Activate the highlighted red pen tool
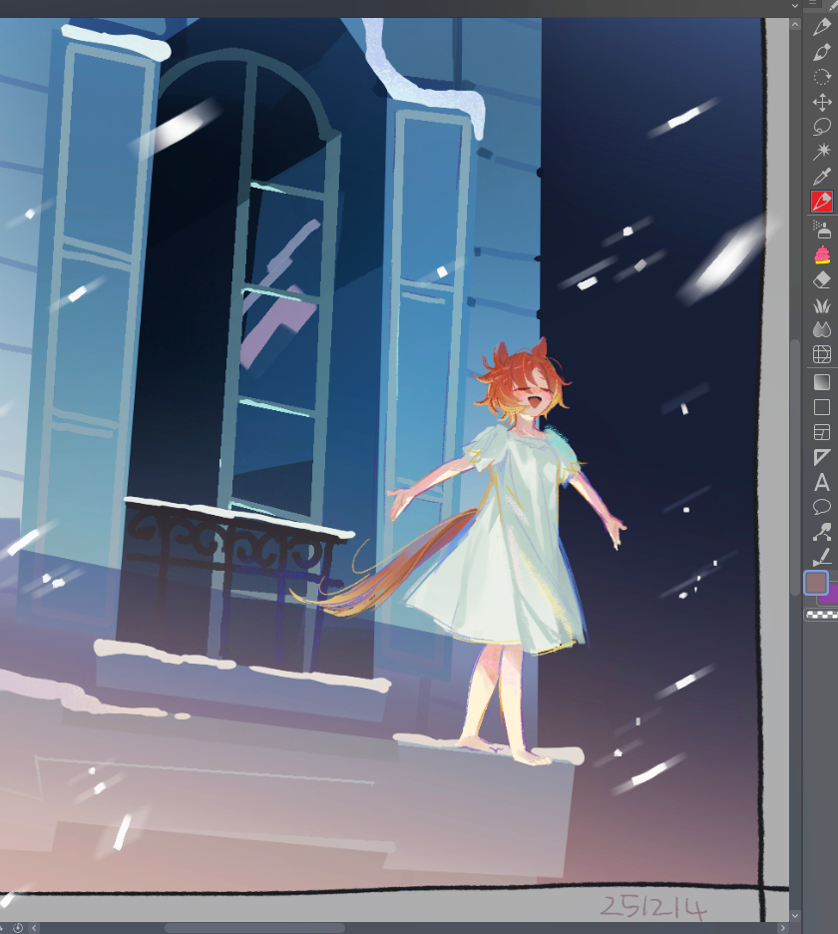 (822, 202)
